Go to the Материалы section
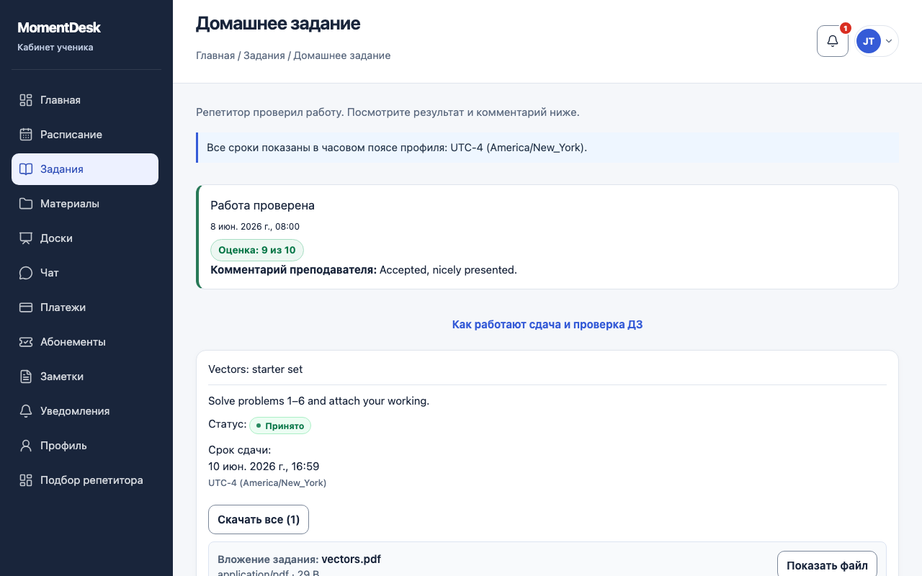 85,204
